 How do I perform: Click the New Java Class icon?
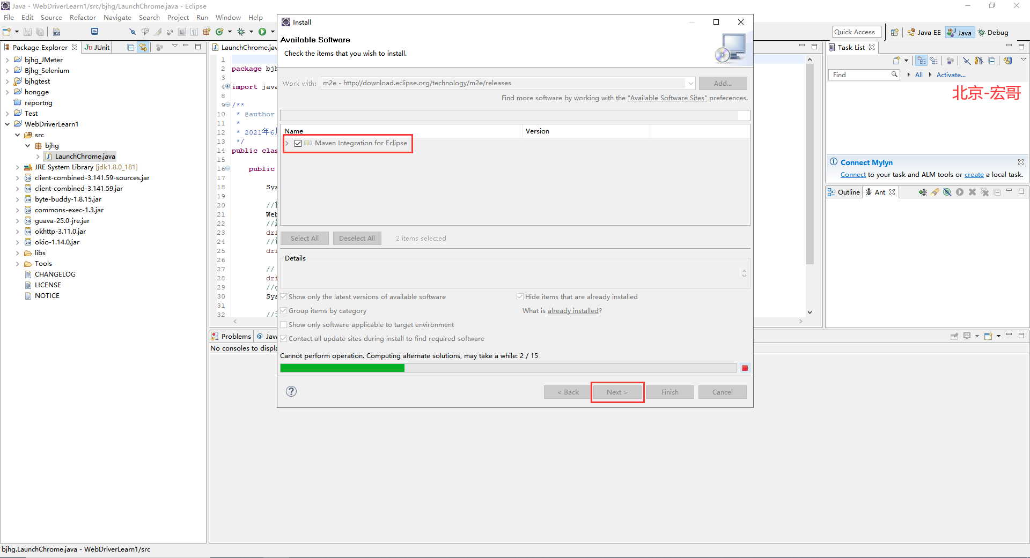click(x=219, y=32)
